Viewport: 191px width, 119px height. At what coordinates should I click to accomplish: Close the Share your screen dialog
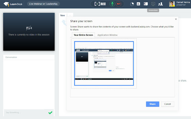point(176,19)
